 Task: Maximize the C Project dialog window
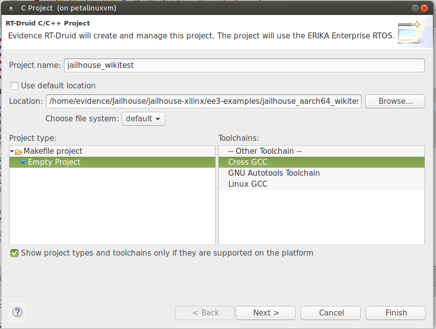415,8
